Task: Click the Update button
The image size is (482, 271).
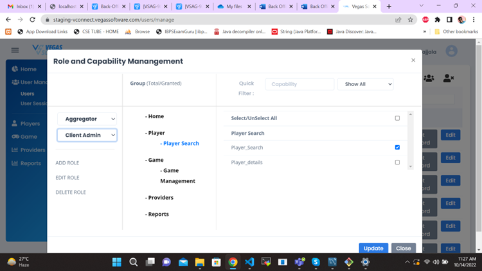Action: (373, 249)
